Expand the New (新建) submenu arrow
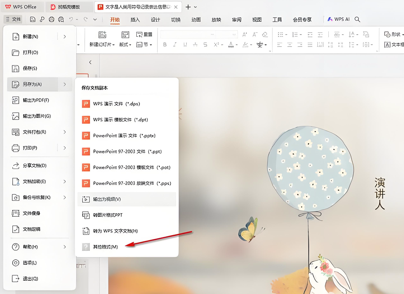Screen dimensions: 404x294 [x=65, y=36]
